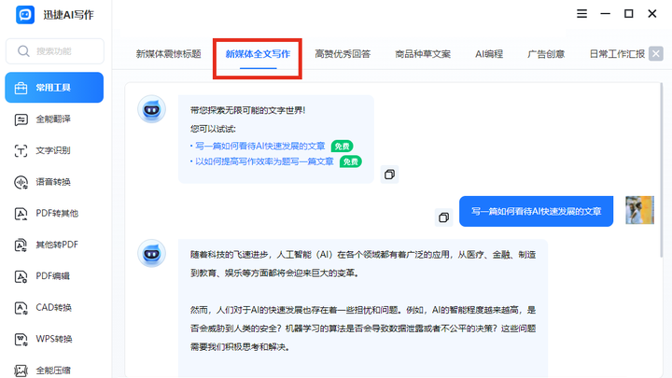Viewport: 672px width, 378px height.
Task: Click the PDF编辑 icon
Action: pyautogui.click(x=21, y=276)
